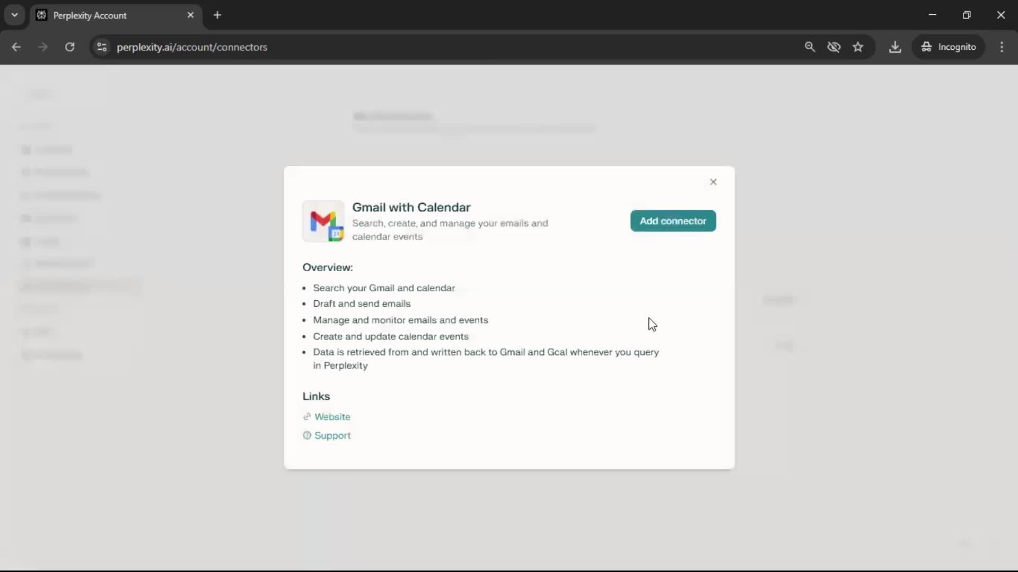
Task: Click the browser back arrow
Action: tap(16, 47)
